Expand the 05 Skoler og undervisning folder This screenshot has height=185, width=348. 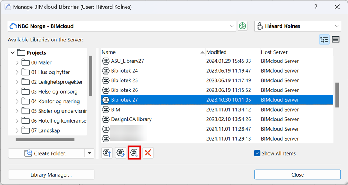click(17, 111)
